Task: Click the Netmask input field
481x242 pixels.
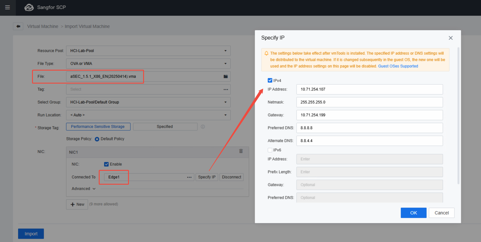Action: click(x=370, y=102)
